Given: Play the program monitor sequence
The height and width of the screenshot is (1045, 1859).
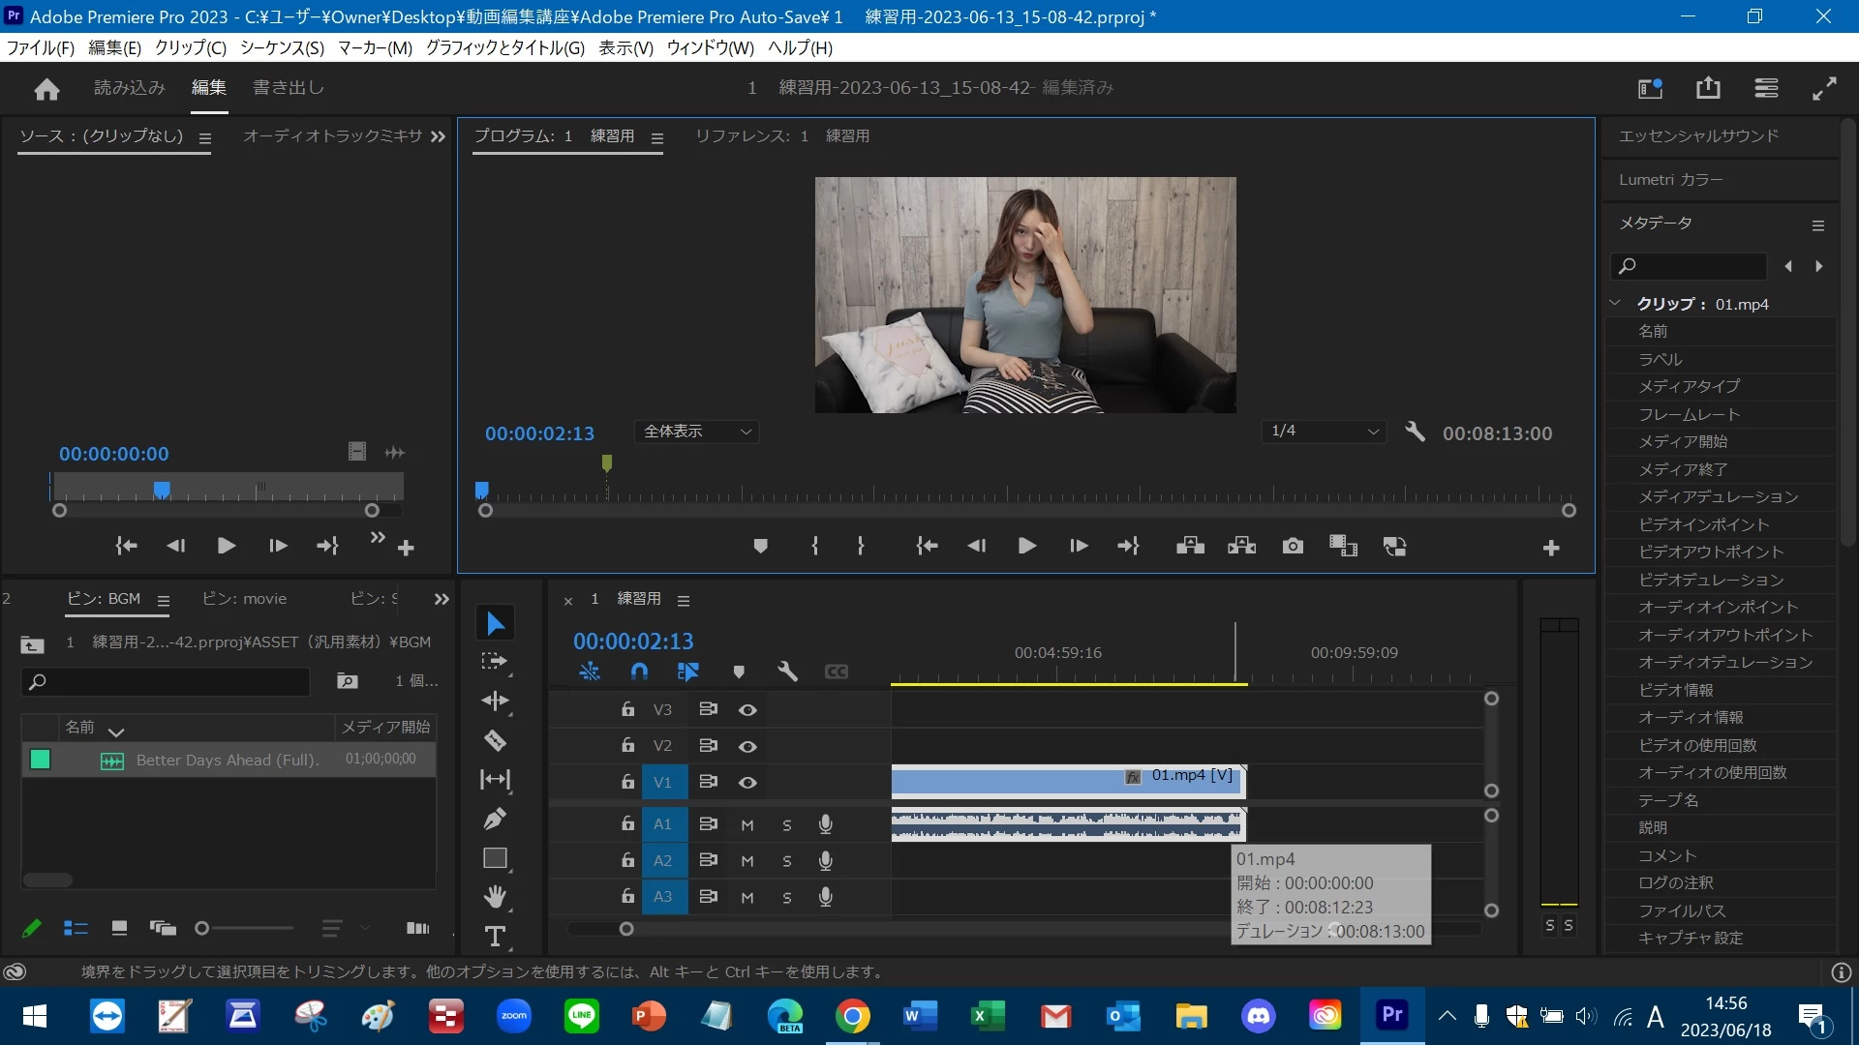Looking at the screenshot, I should pyautogui.click(x=1027, y=547).
